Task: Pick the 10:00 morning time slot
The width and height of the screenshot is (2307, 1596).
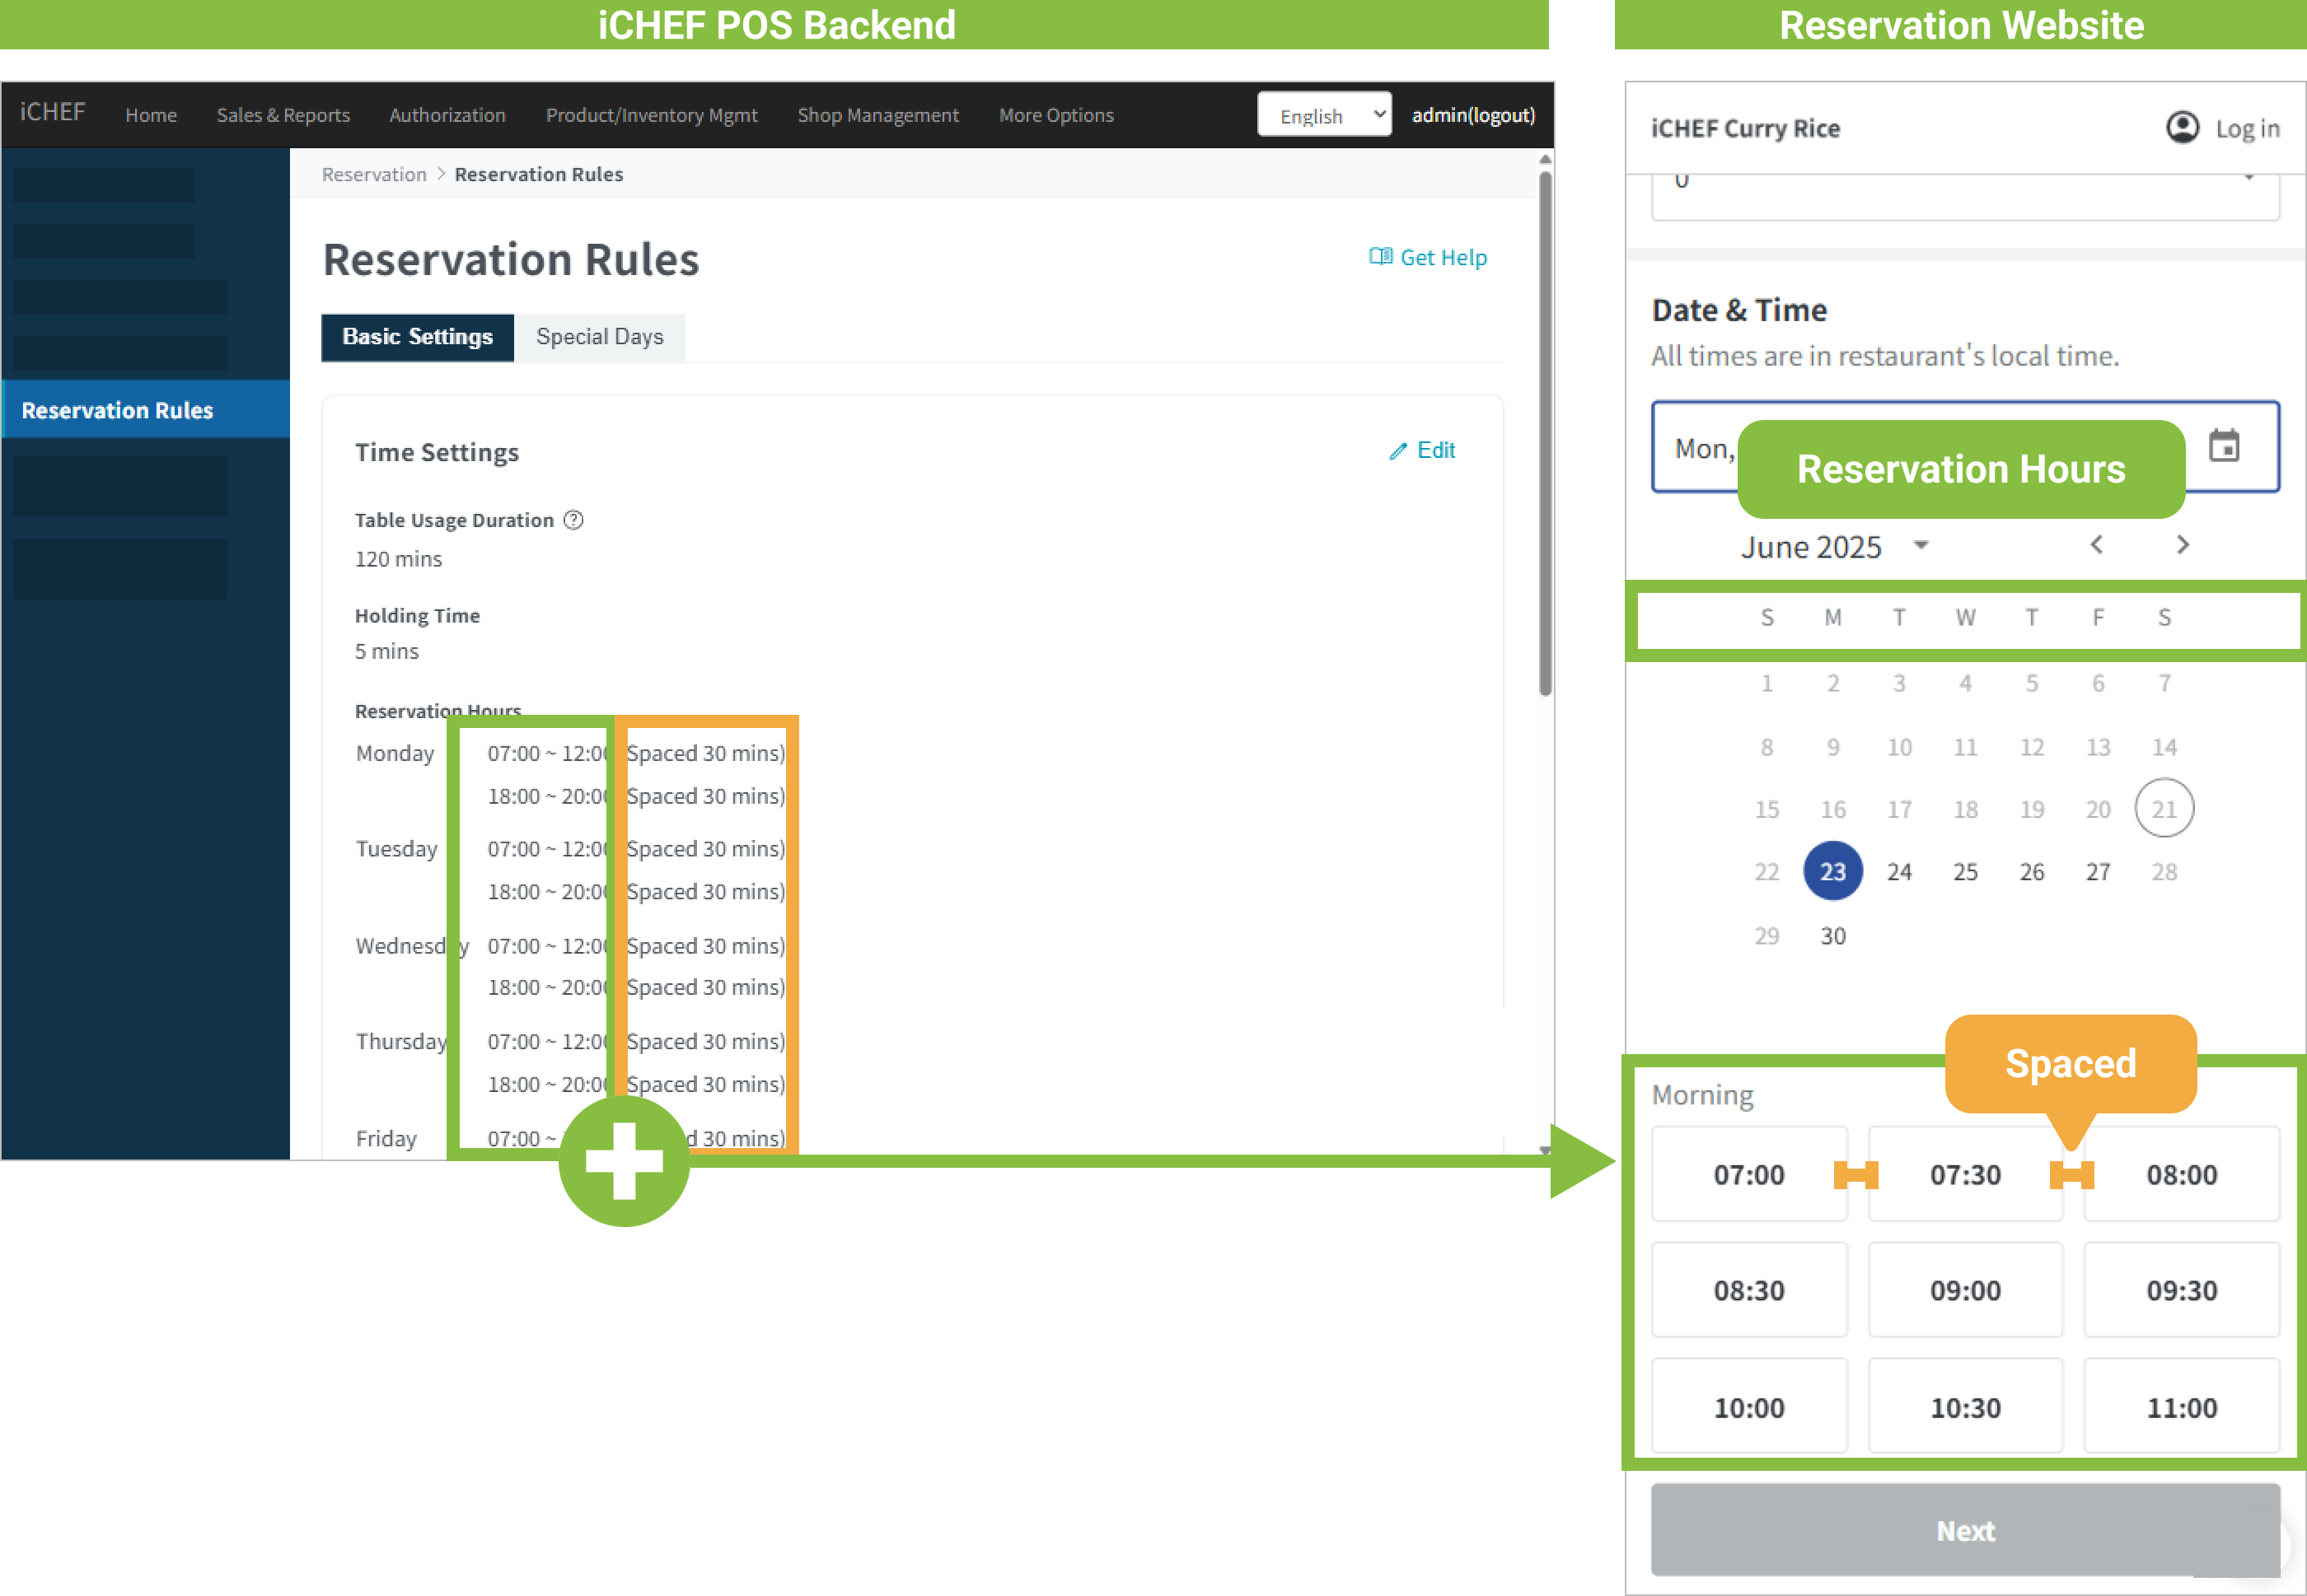Action: [1748, 1407]
